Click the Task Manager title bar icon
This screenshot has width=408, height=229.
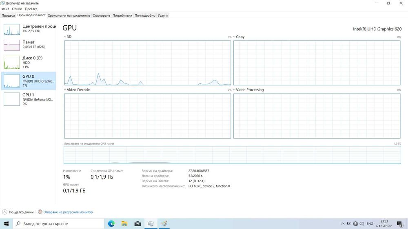[2, 3]
